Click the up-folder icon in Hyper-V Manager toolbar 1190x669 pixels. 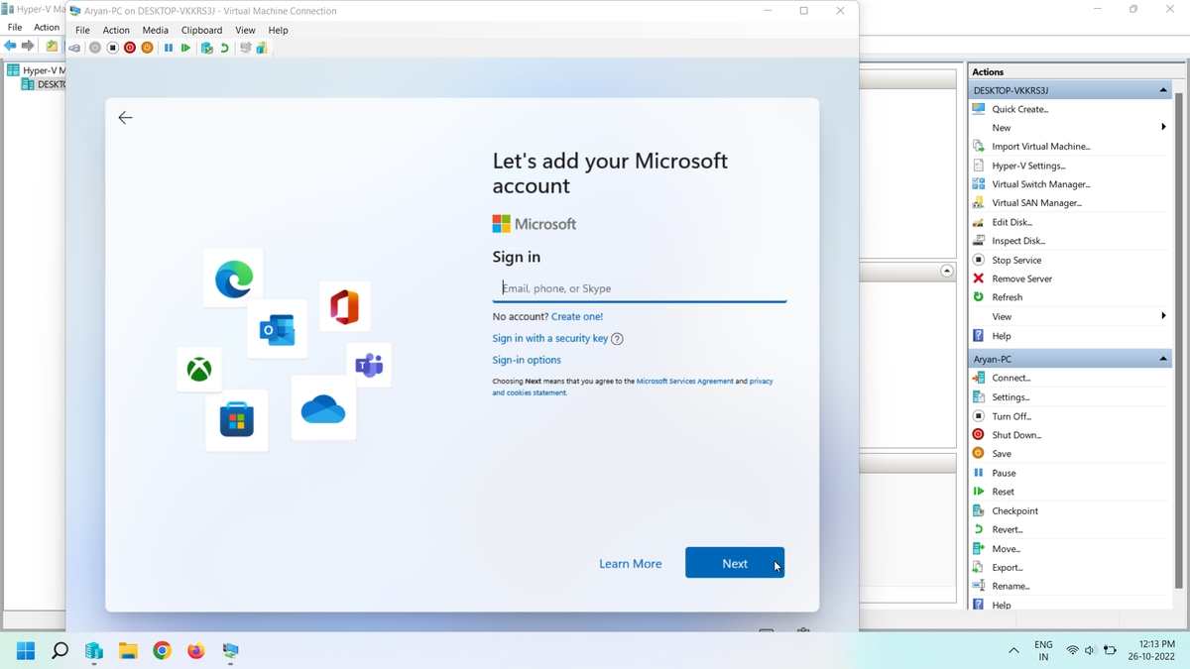tap(52, 47)
